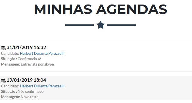Open Herbert Durante Perazzelli link in first agenda
Image resolution: width=192 pixels, height=103 pixels.
[42, 53]
